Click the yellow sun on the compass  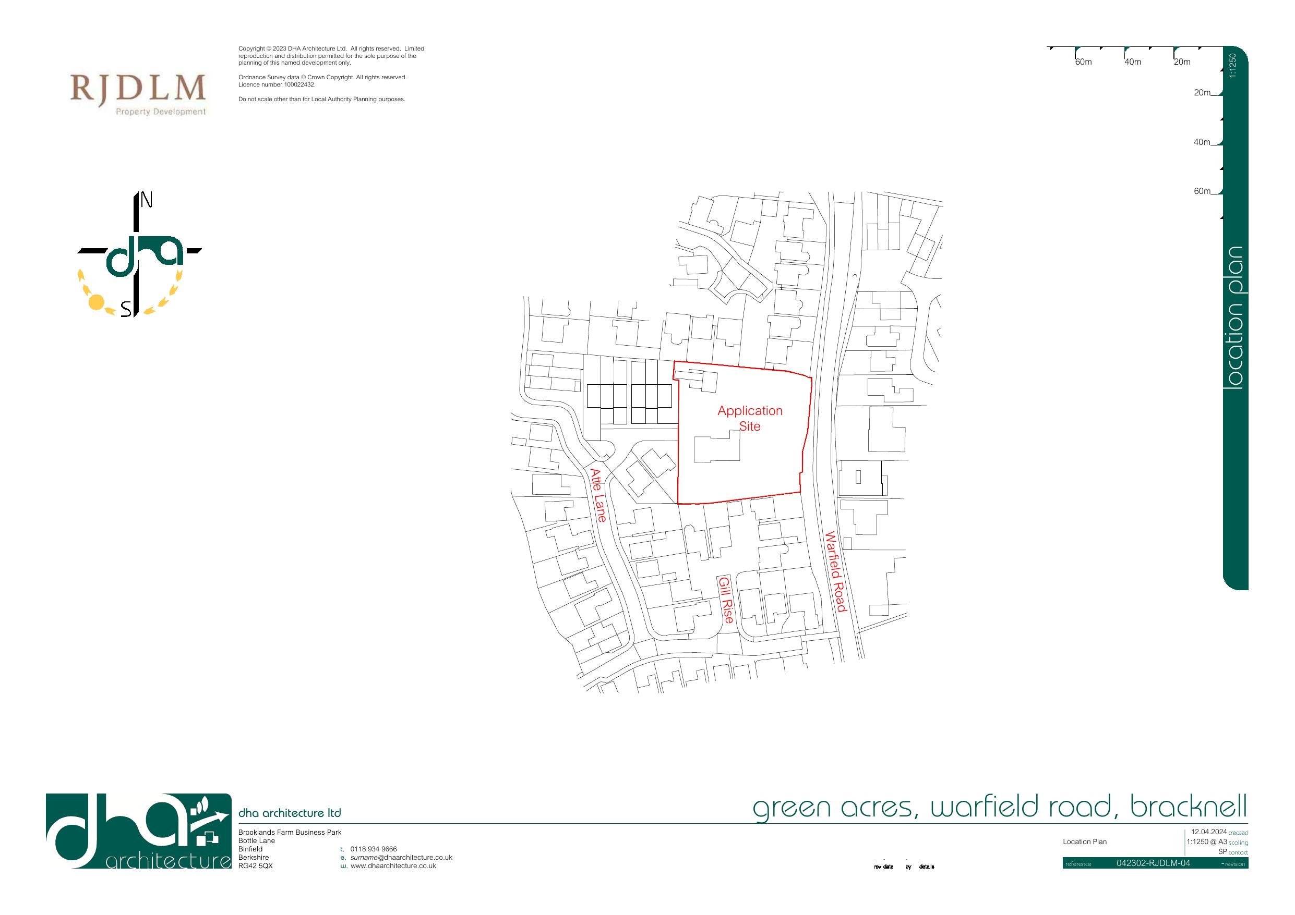point(97,302)
